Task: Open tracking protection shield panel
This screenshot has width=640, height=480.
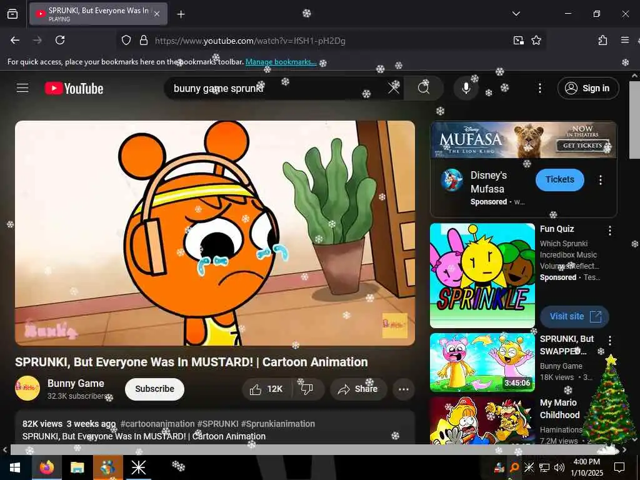Action: [x=126, y=40]
